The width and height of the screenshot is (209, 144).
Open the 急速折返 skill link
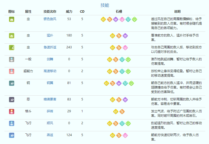pyautogui.click(x=50, y=47)
